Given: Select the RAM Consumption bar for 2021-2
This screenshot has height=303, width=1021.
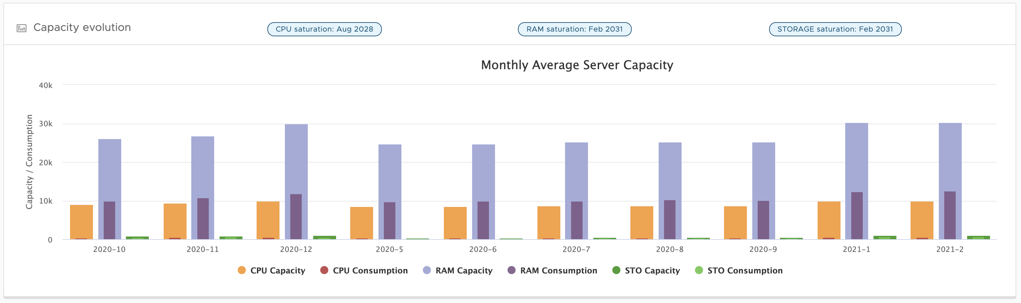Looking at the screenshot, I should click(950, 215).
